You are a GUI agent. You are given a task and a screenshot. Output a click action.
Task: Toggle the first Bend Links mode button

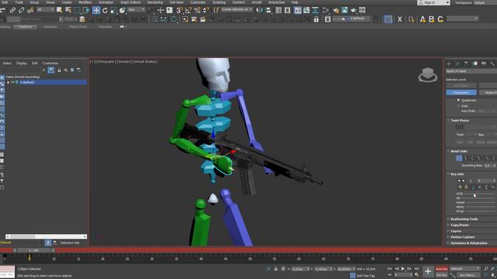(459, 158)
